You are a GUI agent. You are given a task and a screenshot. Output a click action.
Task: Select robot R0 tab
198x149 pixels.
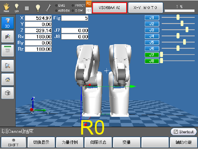point(89,4)
